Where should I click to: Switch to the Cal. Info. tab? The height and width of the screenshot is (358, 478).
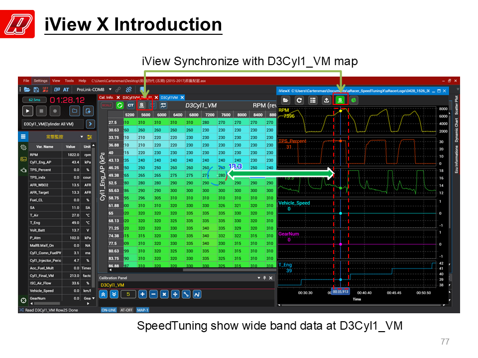click(106, 97)
